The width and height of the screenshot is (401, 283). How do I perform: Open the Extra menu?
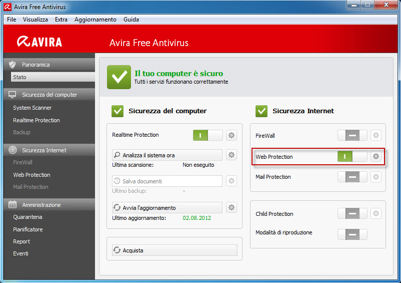[61, 20]
